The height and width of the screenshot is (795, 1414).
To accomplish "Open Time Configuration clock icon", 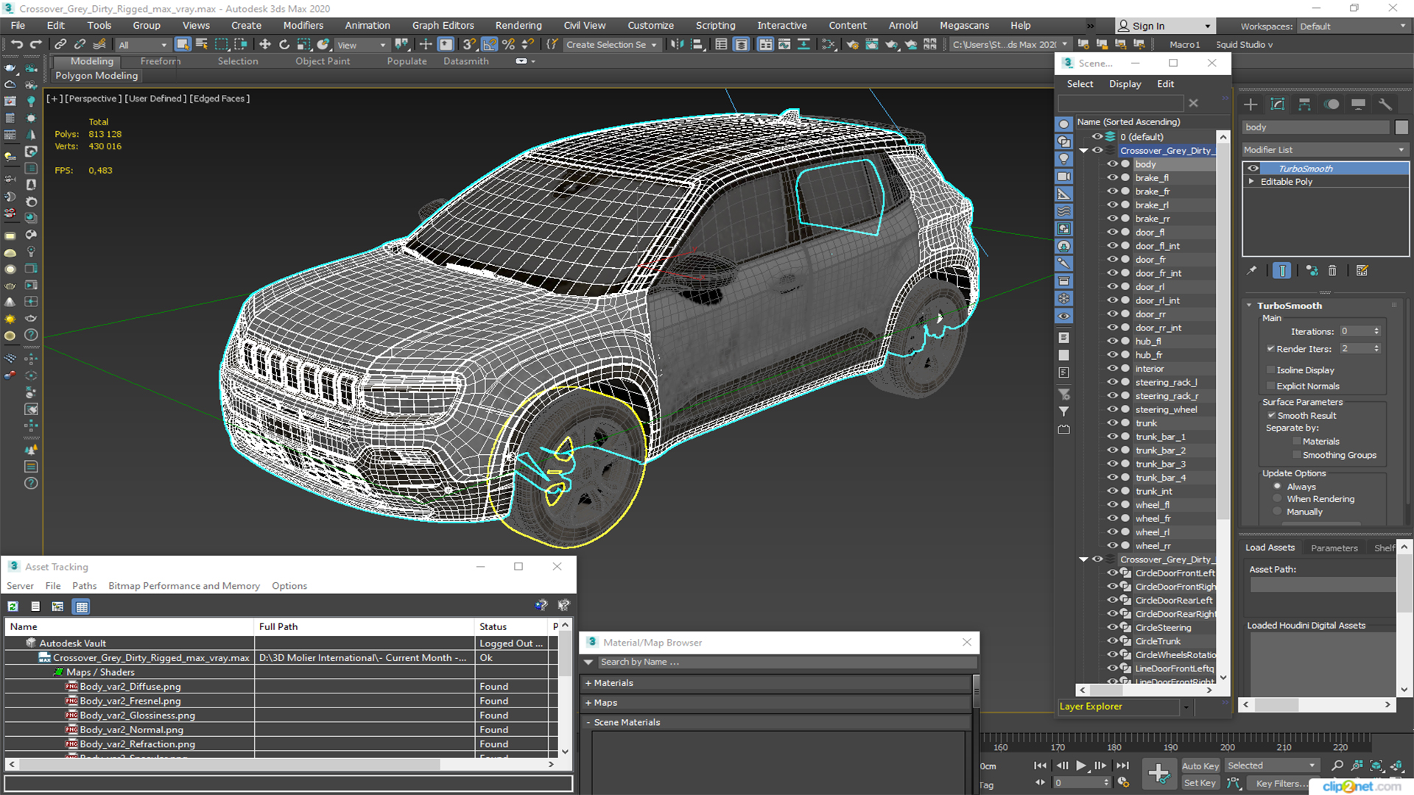I will [x=1124, y=782].
